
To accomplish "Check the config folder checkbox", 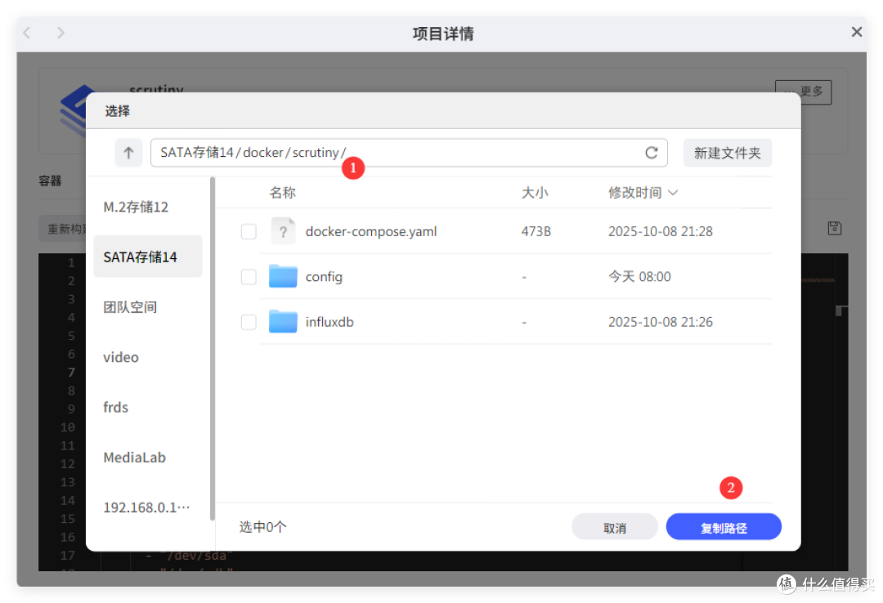I will [249, 276].
